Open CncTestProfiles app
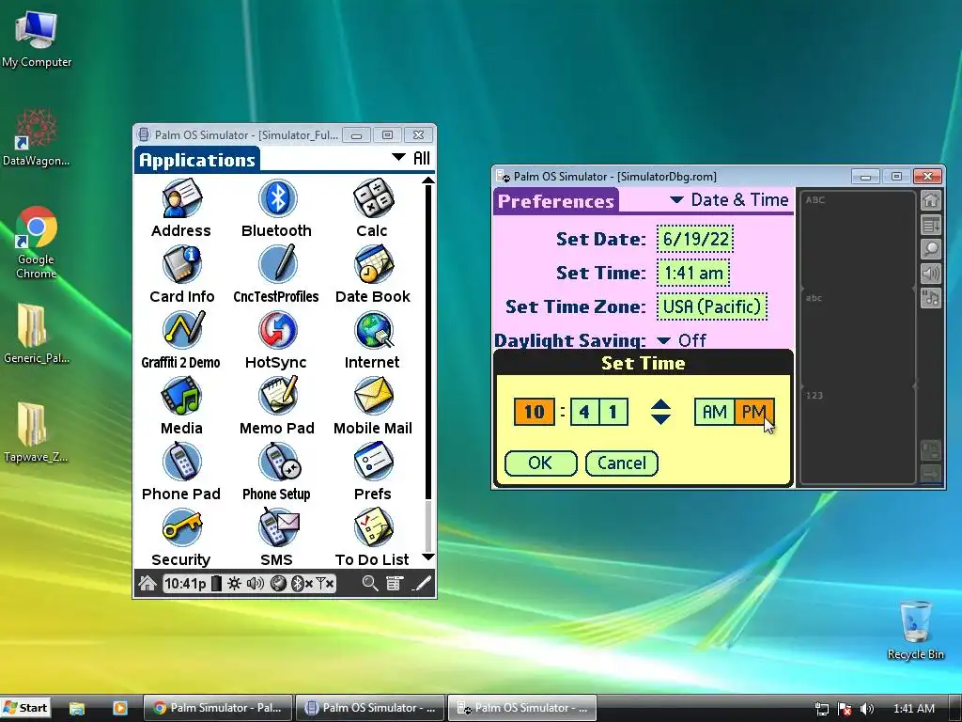The width and height of the screenshot is (962, 722). (x=277, y=274)
